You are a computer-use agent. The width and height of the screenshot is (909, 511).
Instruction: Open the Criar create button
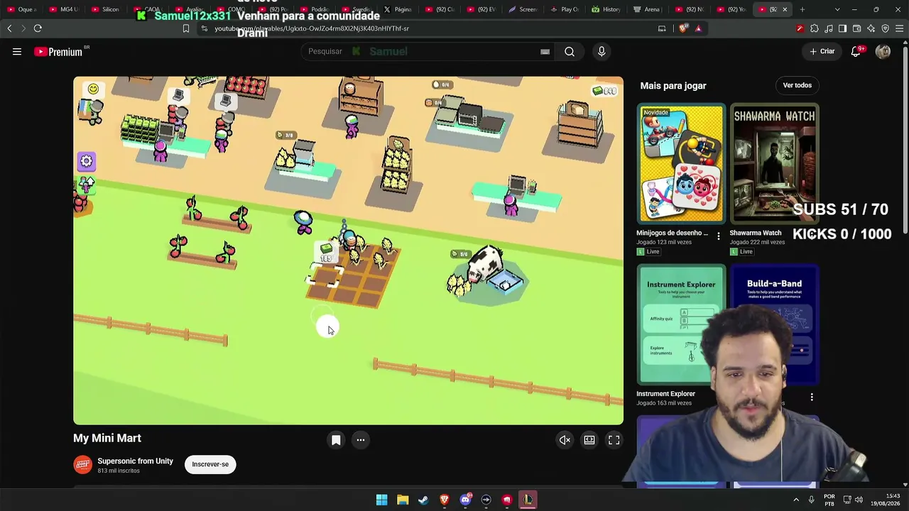coord(822,51)
